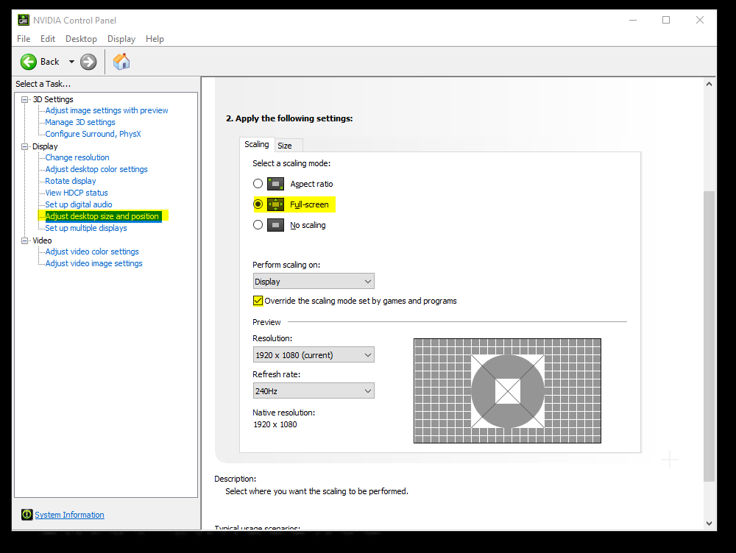Open Adjust desktop color settings
The width and height of the screenshot is (736, 553).
96,169
